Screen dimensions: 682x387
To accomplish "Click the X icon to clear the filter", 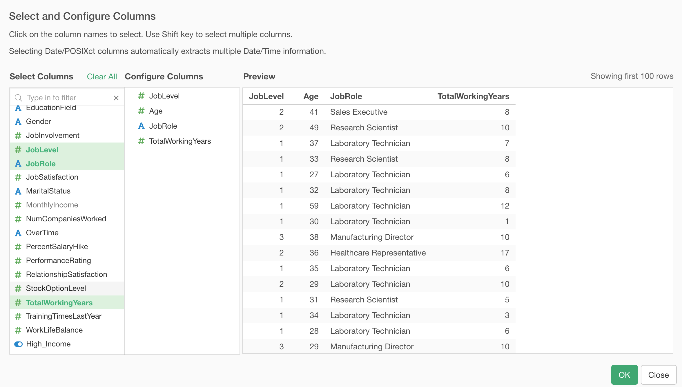I will click(116, 98).
